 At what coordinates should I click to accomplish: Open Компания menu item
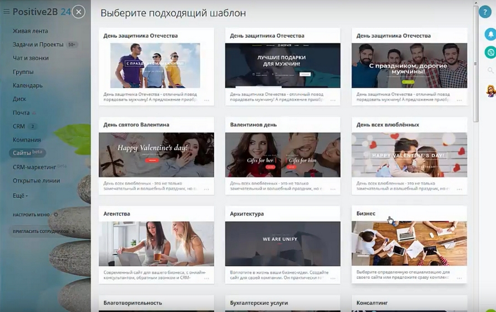27,140
